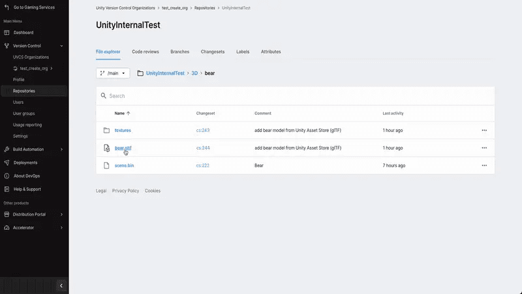
Task: Click the About DevOps info icon
Action: tap(7, 176)
